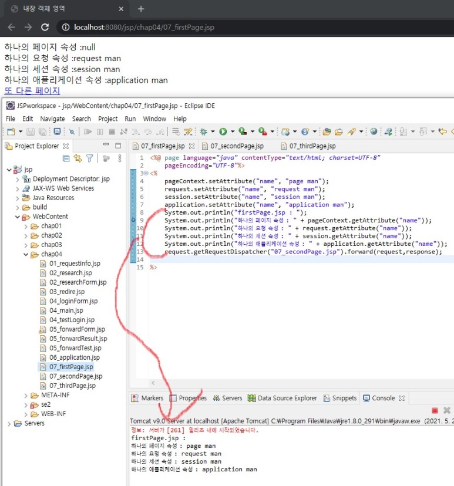This screenshot has width=454, height=486.
Task: Click the browser Back arrow
Action: point(12,27)
